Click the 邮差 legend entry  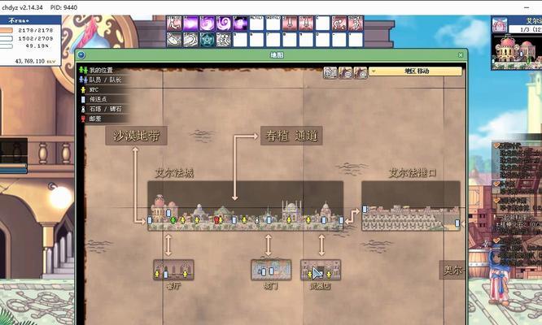(91, 119)
